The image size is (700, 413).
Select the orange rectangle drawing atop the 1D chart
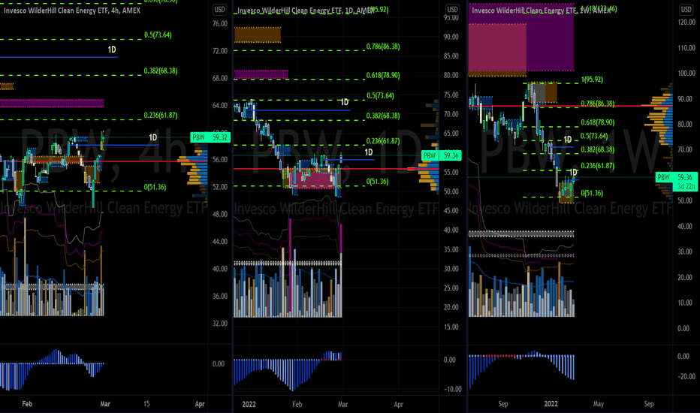click(258, 35)
